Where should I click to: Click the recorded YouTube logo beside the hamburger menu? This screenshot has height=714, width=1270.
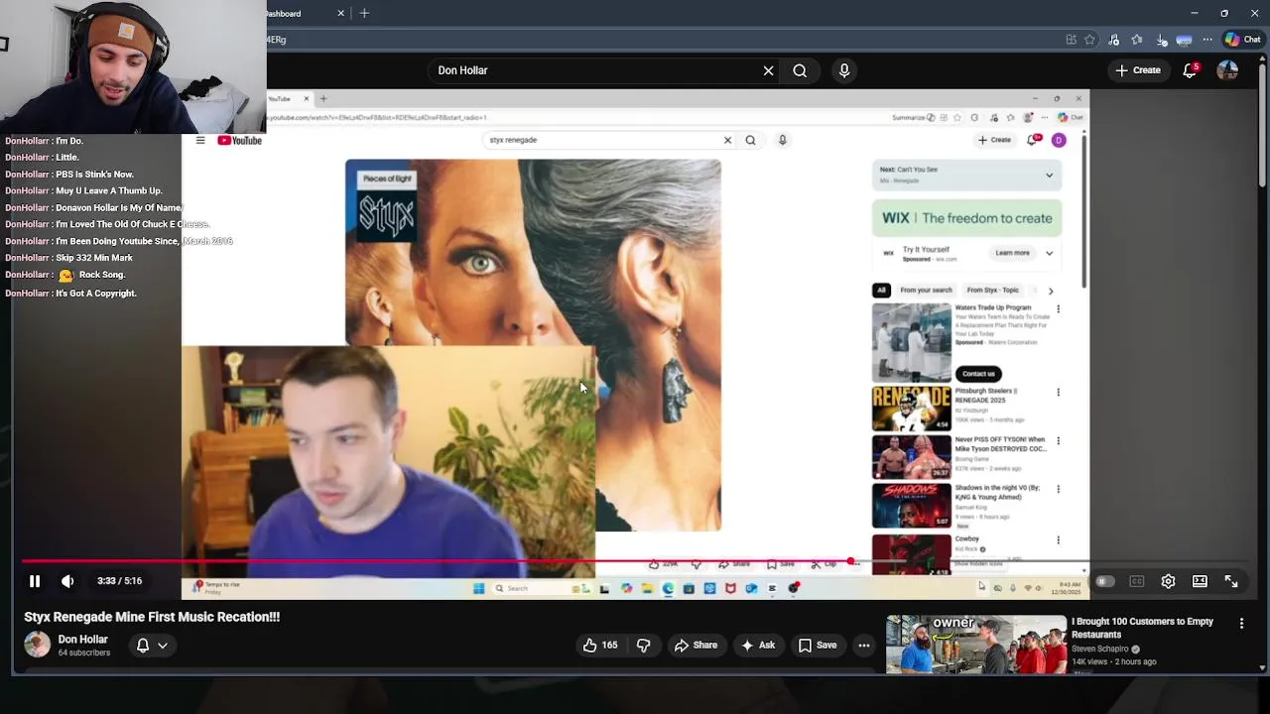239,141
